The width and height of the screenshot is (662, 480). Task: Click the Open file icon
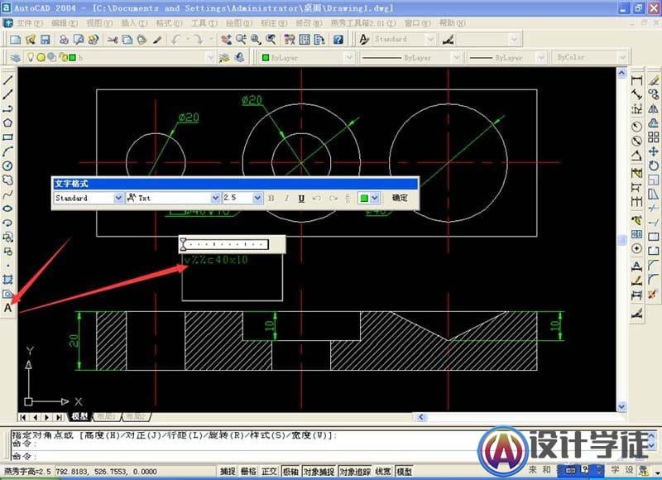[x=31, y=40]
